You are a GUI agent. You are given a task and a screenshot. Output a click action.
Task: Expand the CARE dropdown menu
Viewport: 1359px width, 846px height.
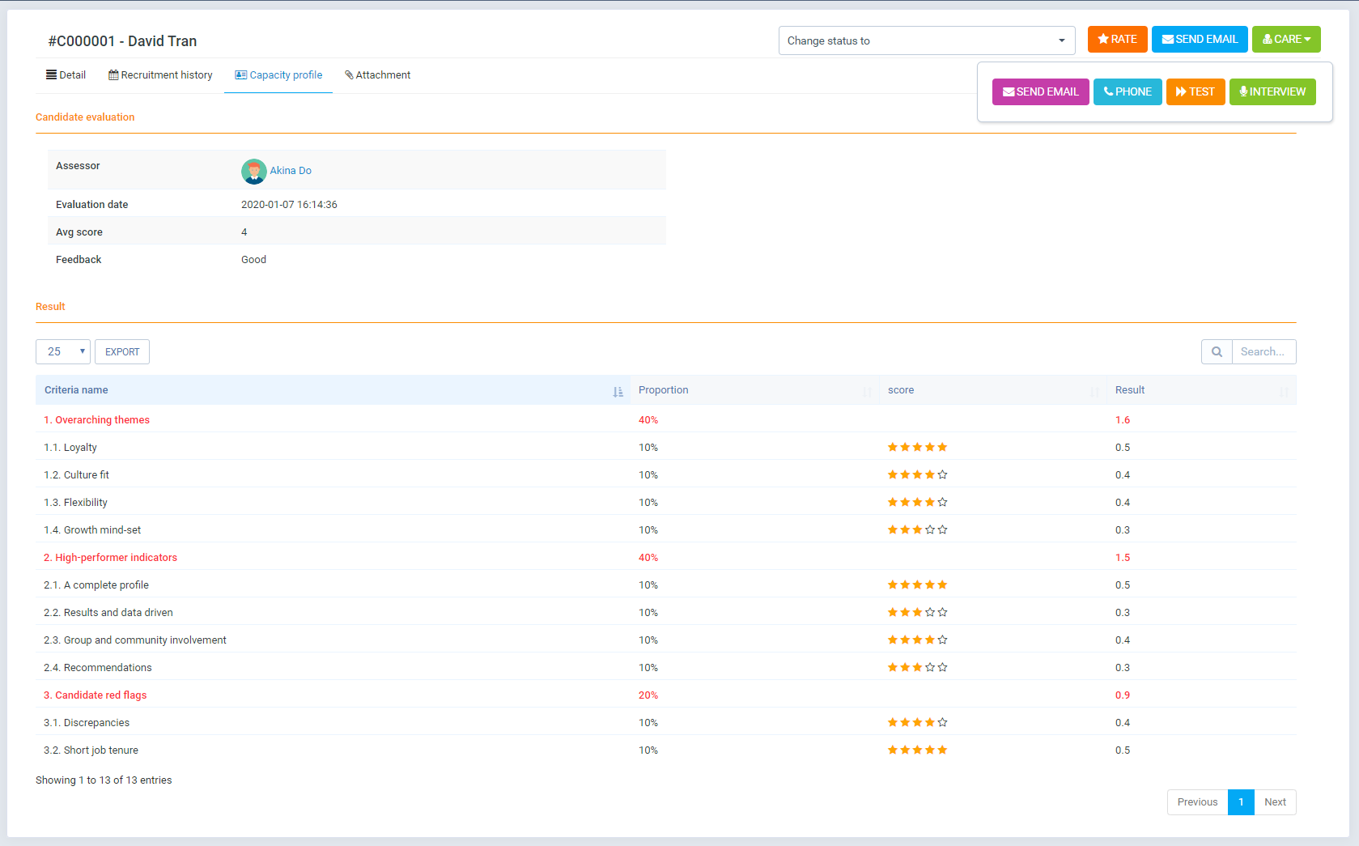pyautogui.click(x=1285, y=40)
